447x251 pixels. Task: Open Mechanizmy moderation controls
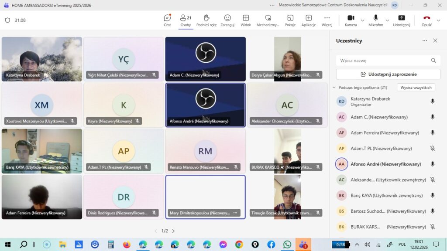tap(268, 20)
